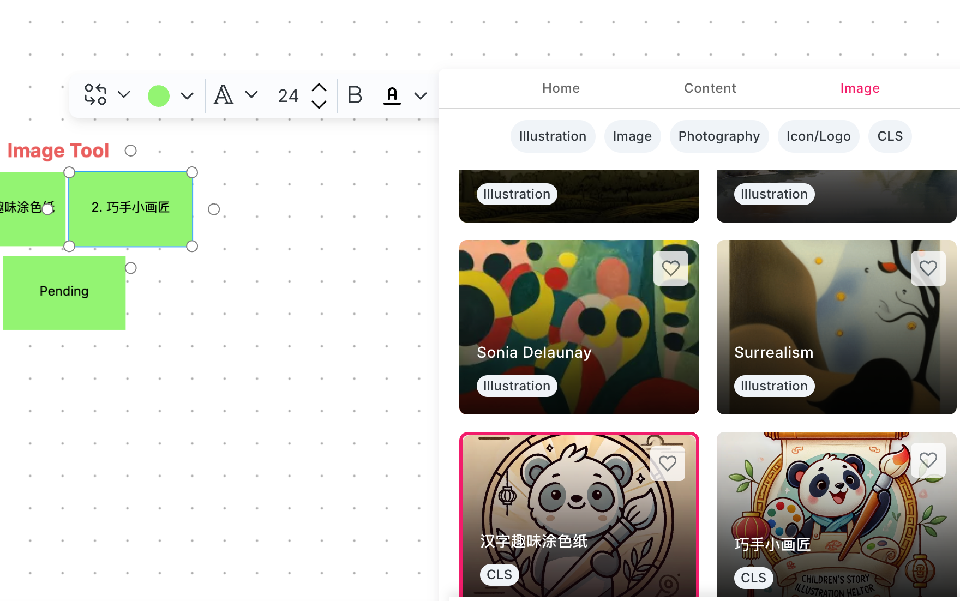Increase font size with up arrow

pyautogui.click(x=319, y=87)
